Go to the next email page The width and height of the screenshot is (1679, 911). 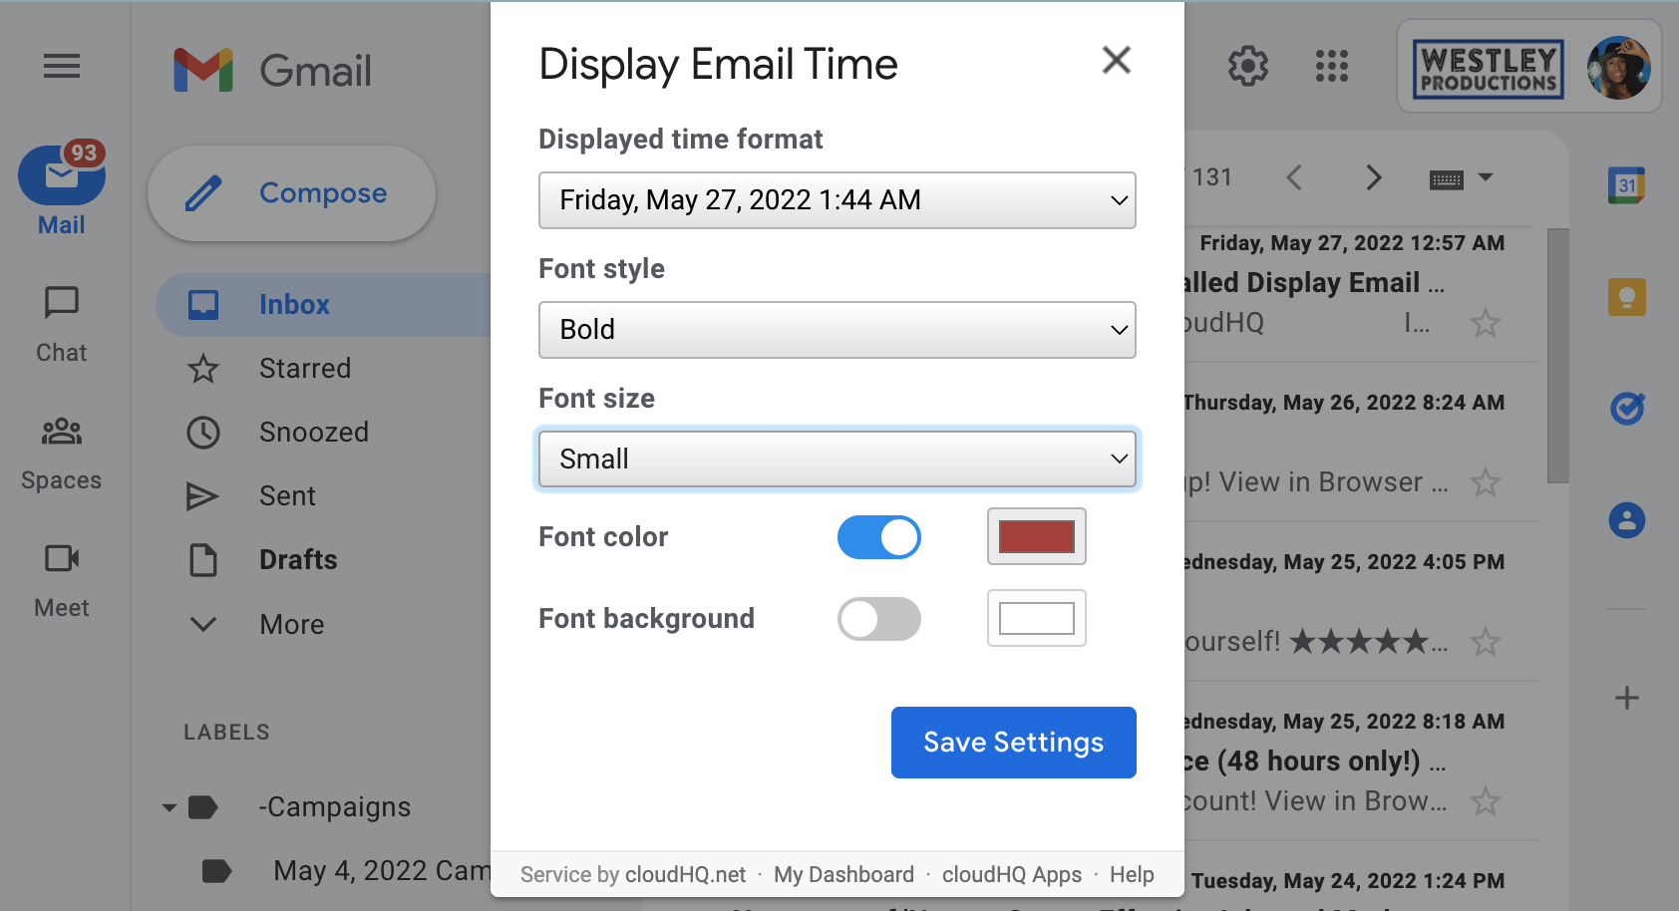(1373, 177)
